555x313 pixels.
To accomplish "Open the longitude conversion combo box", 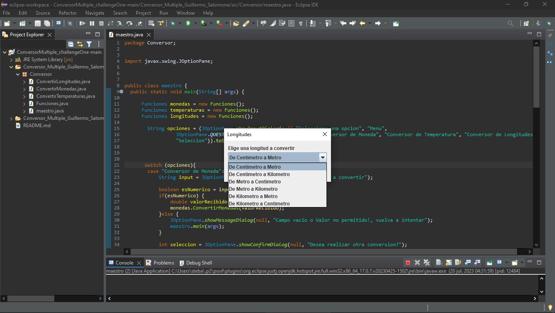I will click(x=323, y=157).
